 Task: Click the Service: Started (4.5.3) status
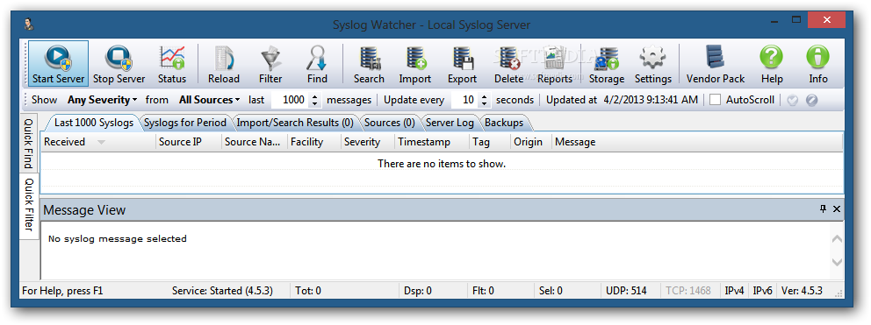click(x=222, y=291)
